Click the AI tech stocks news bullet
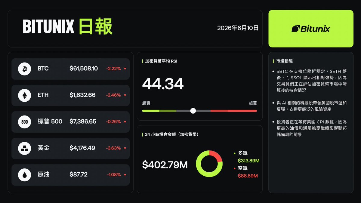 pos(311,106)
